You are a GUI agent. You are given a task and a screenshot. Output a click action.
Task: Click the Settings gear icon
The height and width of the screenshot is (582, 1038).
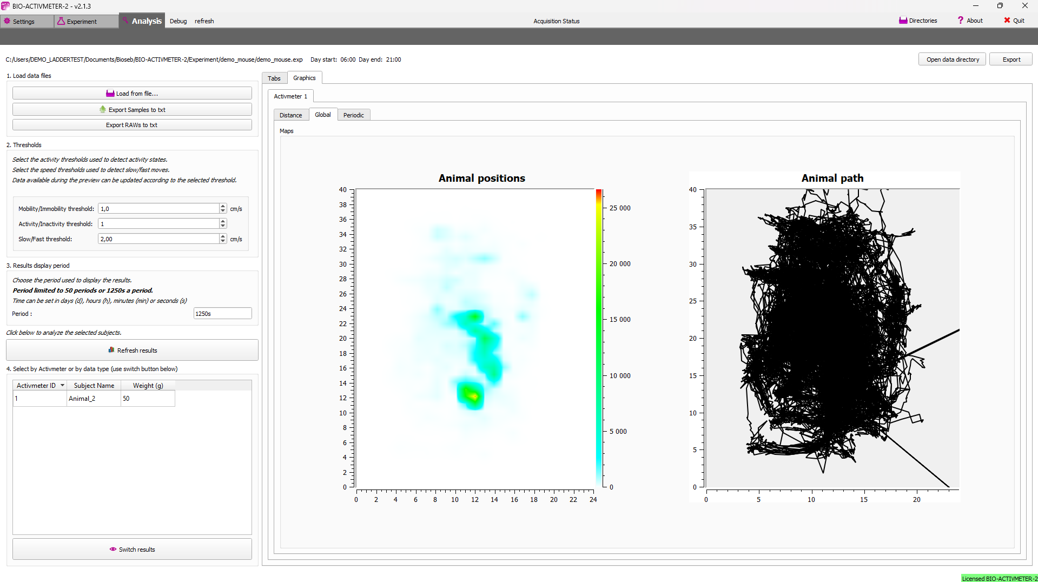(7, 21)
